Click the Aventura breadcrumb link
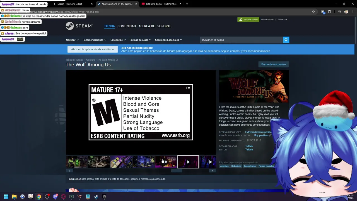The width and height of the screenshot is (357, 201). [x=90, y=60]
